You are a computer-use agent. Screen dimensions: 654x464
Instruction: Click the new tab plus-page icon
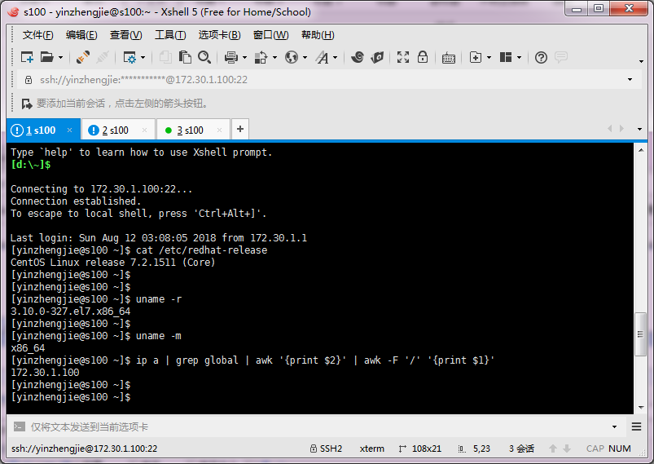tap(476, 57)
